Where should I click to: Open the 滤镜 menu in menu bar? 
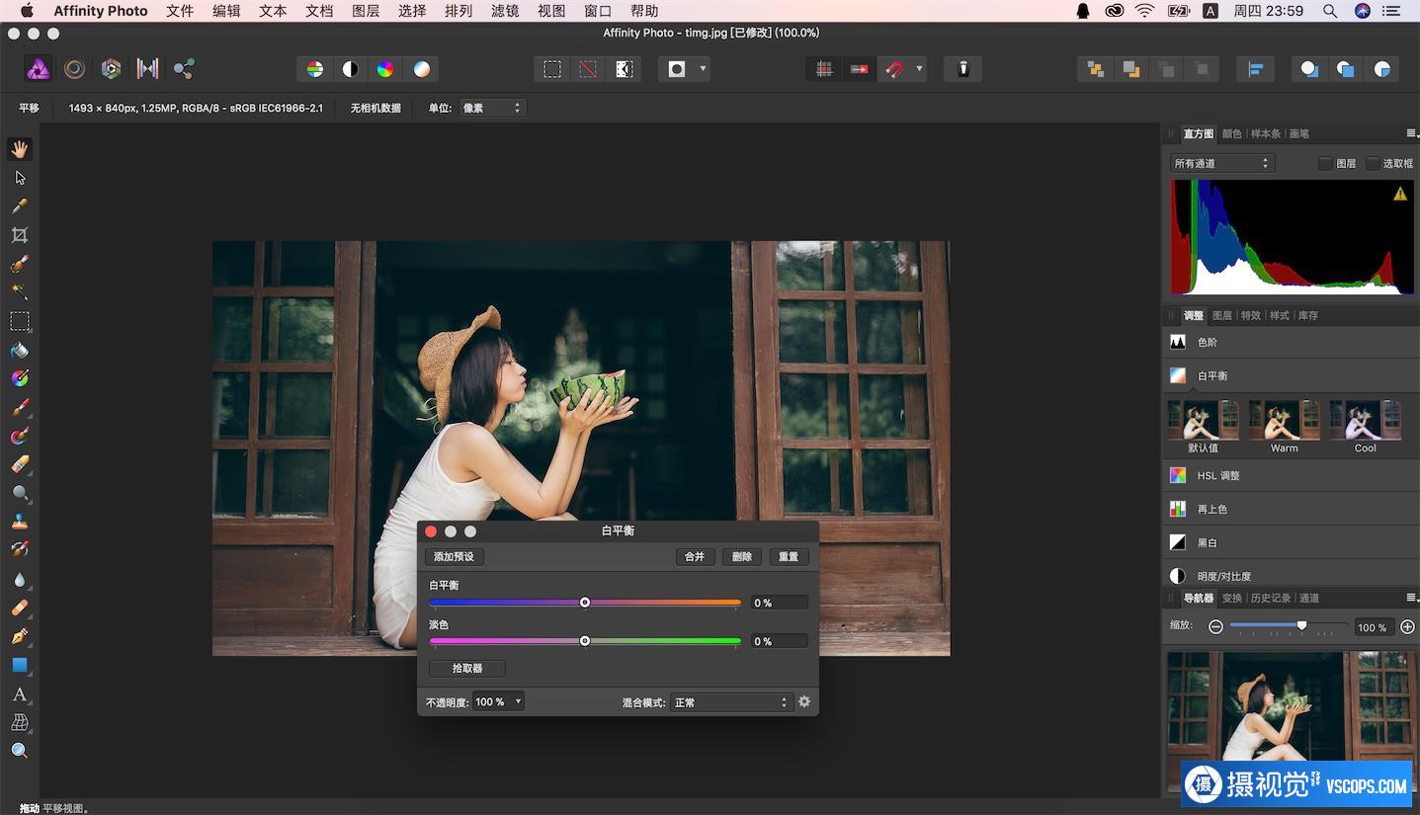pos(505,11)
